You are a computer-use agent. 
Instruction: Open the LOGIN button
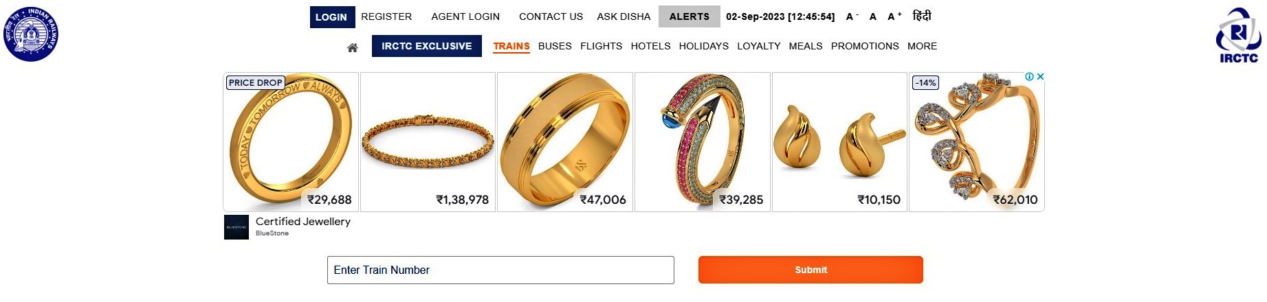331,17
